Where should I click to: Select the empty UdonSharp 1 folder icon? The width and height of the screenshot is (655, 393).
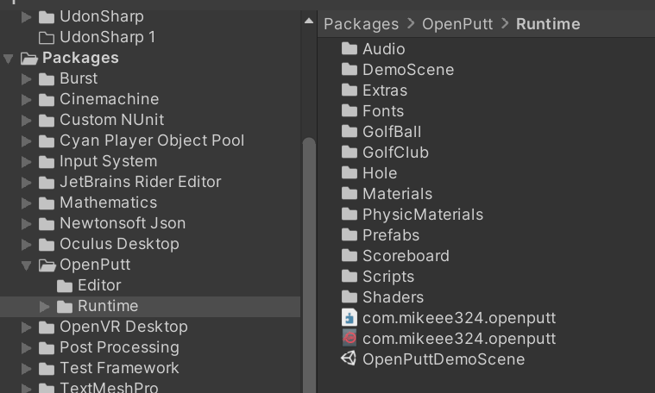(x=47, y=37)
